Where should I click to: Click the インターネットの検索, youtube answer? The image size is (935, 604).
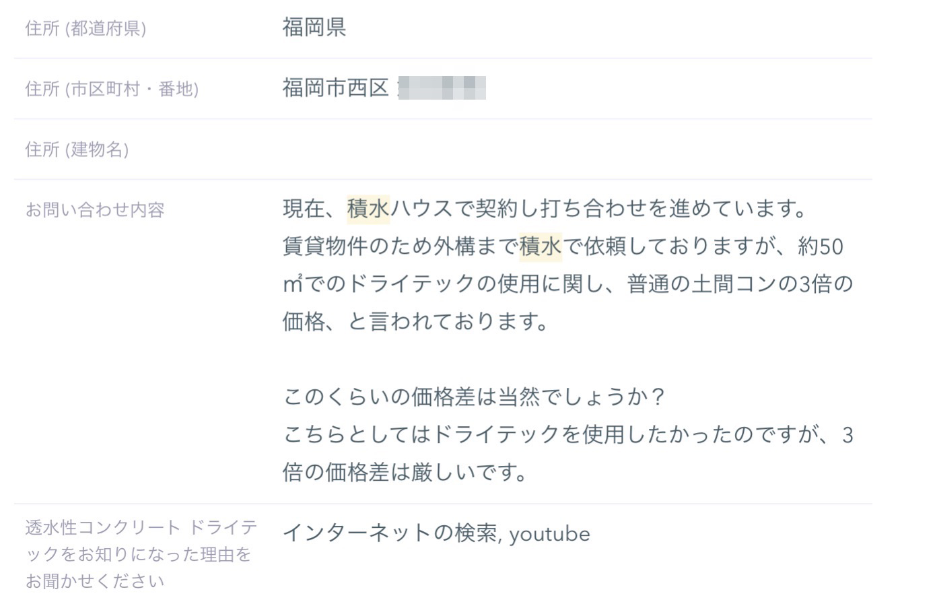436,533
